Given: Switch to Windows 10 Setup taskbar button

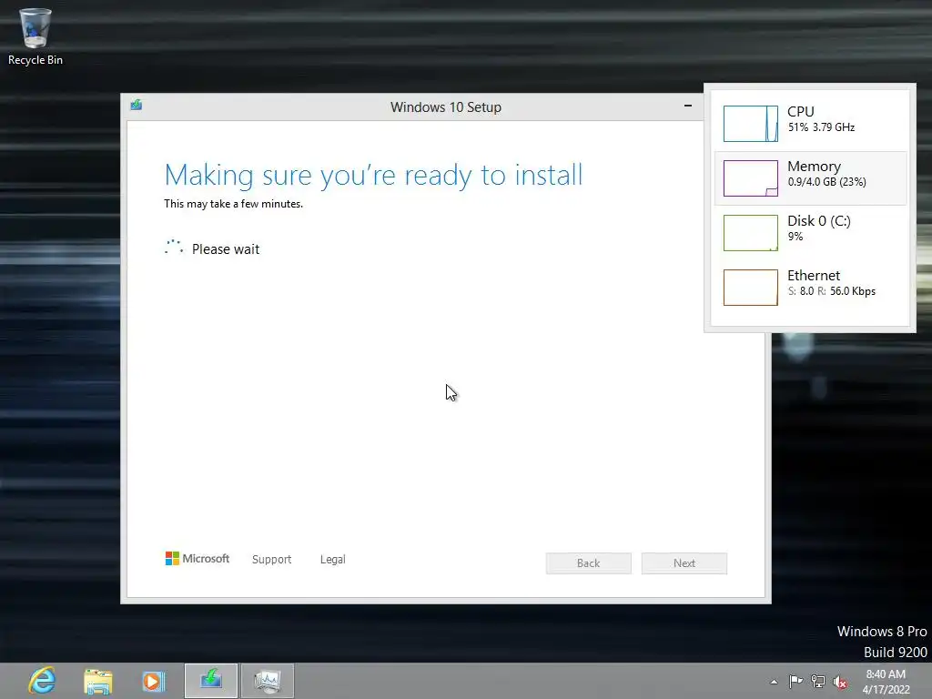Looking at the screenshot, I should (x=211, y=681).
